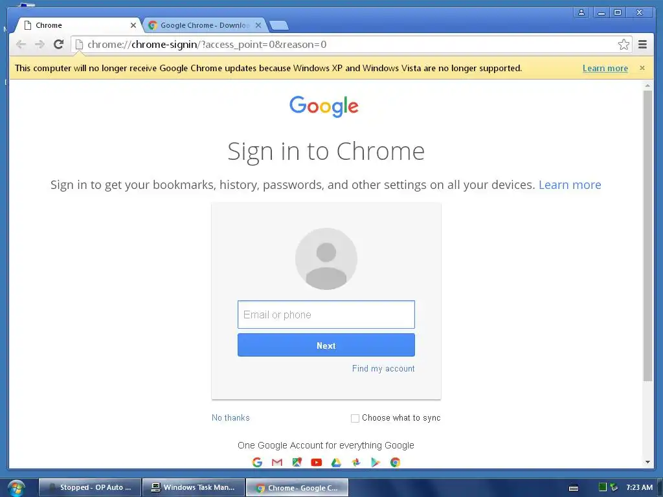Click the vertical scrollbar thumb
Screen dimensions: 663x497
[x=647, y=236]
